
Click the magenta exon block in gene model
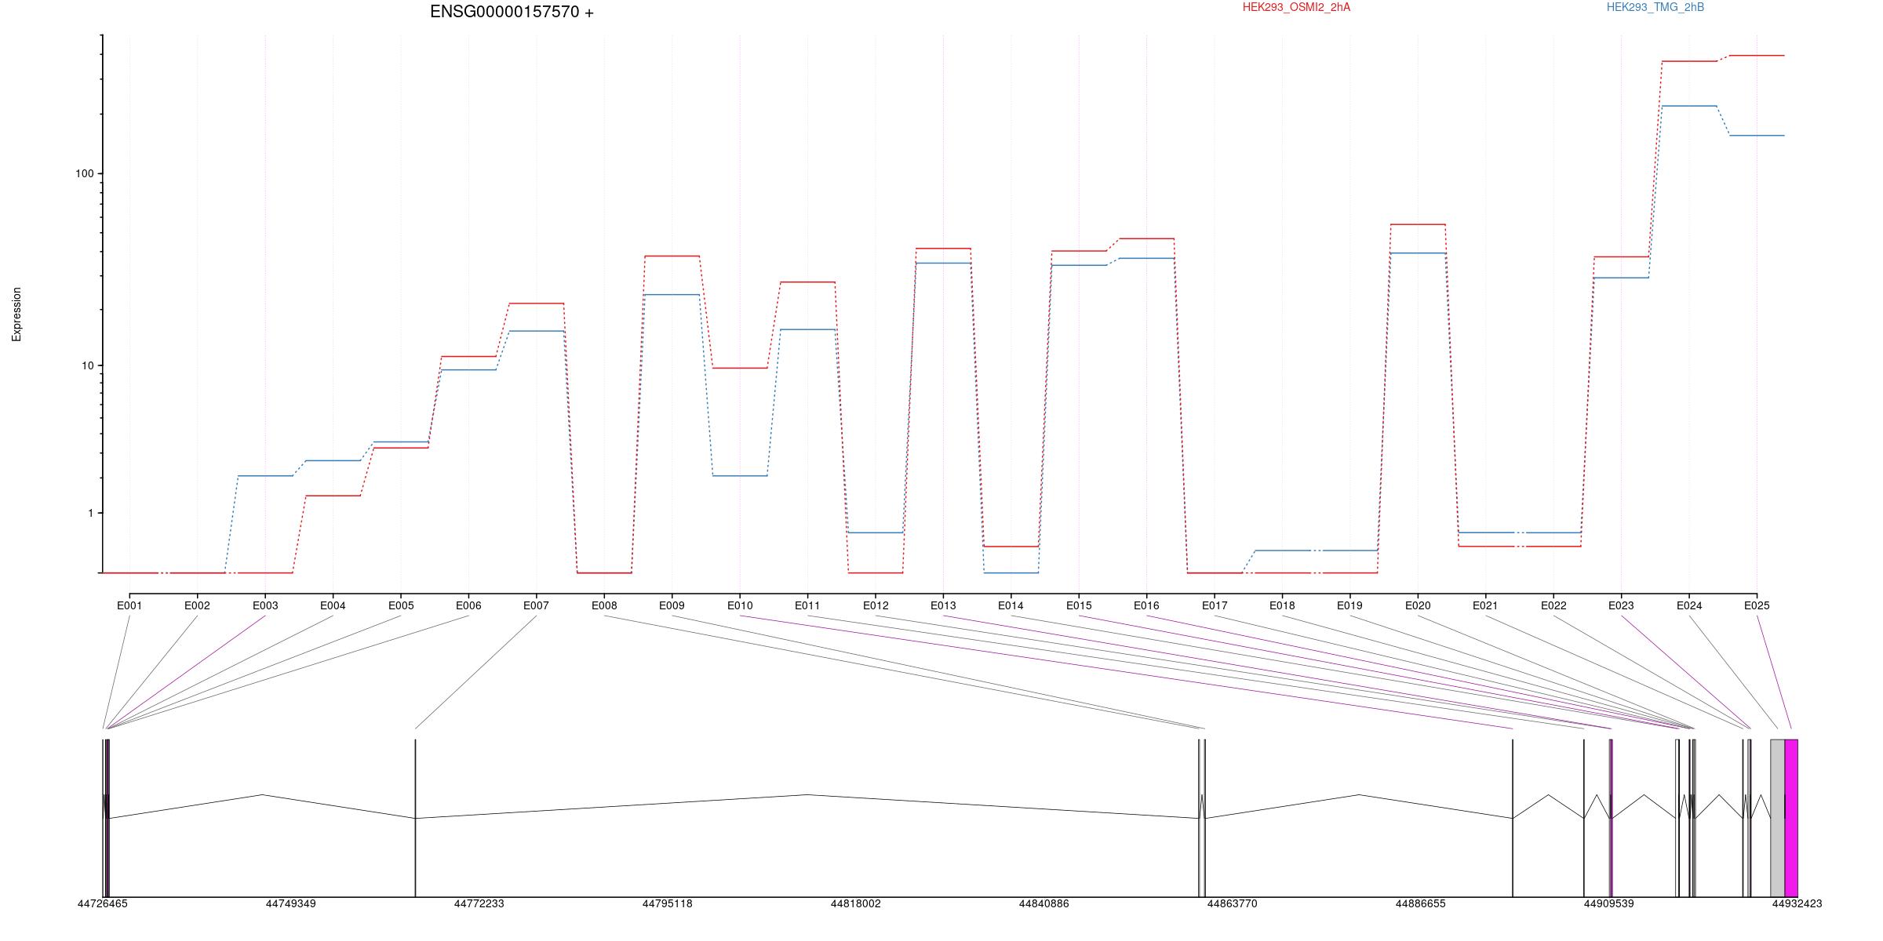[1791, 818]
